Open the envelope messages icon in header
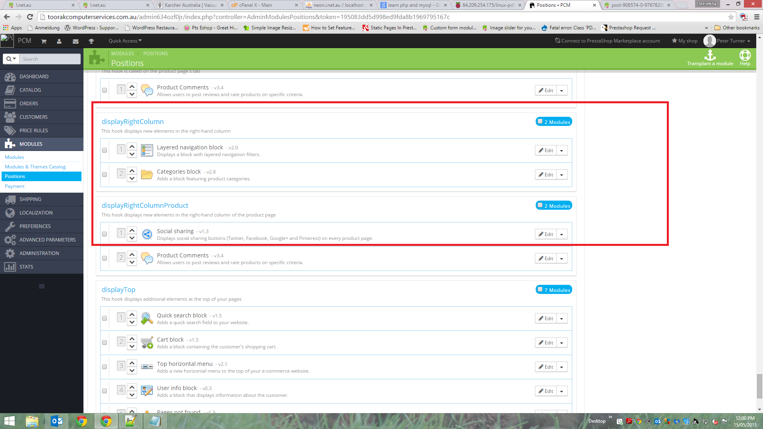 coord(76,41)
